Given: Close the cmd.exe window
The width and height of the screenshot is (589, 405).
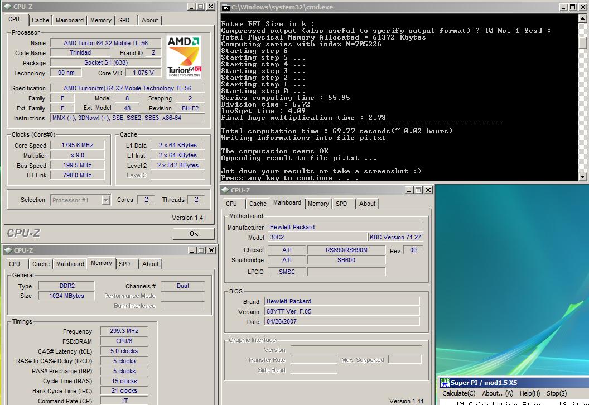Looking at the screenshot, I should pos(582,7).
